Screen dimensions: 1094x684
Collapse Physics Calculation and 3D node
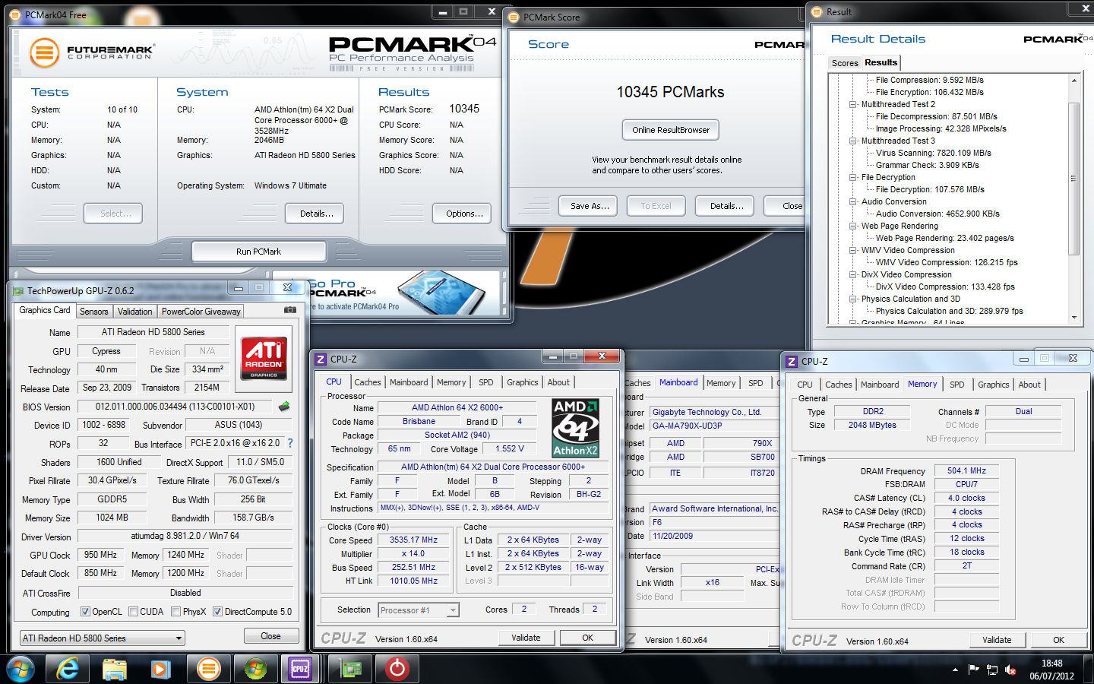[853, 299]
